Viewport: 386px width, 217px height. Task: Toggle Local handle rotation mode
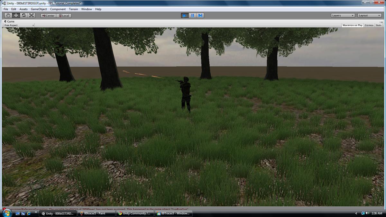coord(64,15)
